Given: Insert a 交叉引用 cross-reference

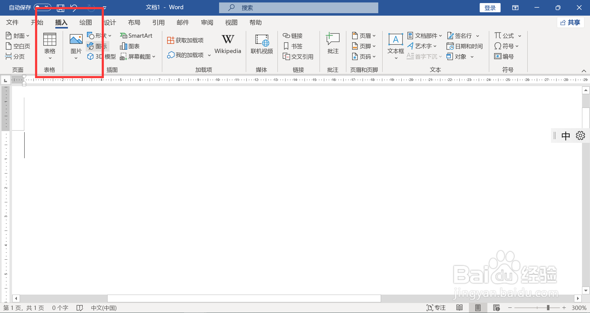Looking at the screenshot, I should click(x=298, y=57).
